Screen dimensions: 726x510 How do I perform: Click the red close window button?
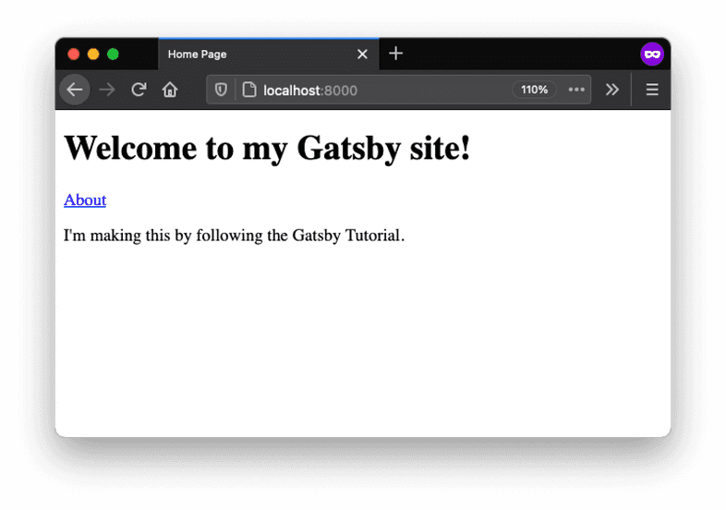point(74,55)
